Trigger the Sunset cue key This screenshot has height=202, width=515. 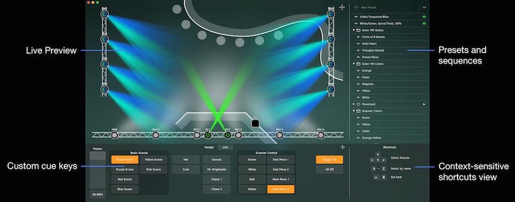click(x=217, y=159)
